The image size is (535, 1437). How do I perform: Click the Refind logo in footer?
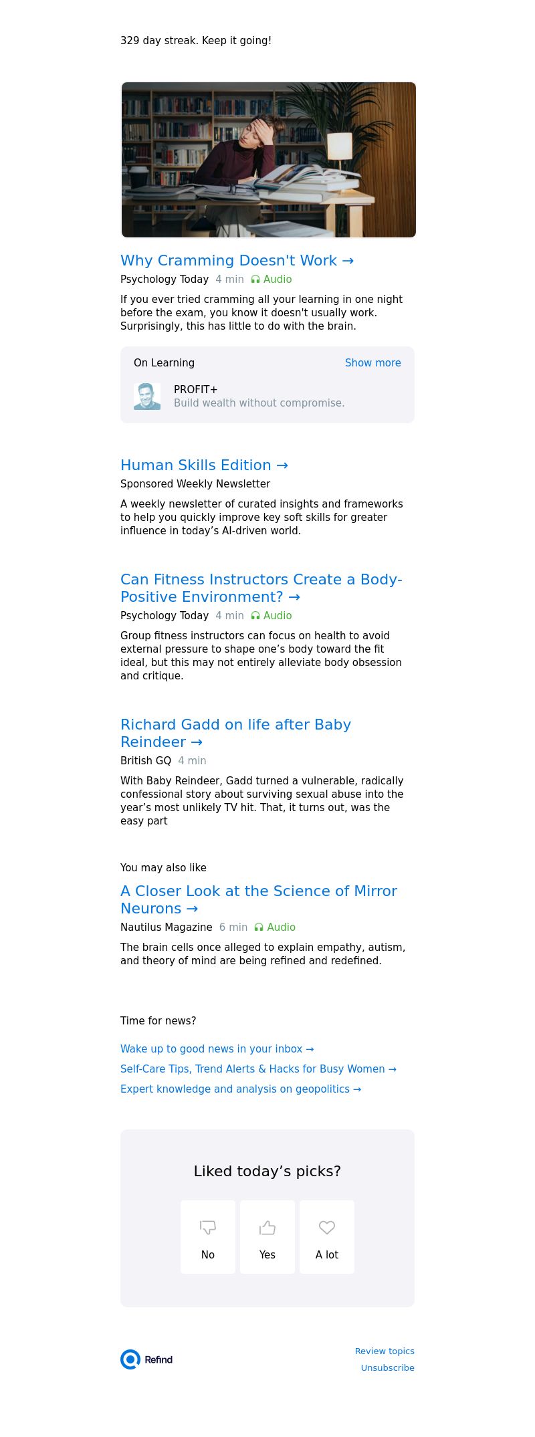(x=146, y=1359)
